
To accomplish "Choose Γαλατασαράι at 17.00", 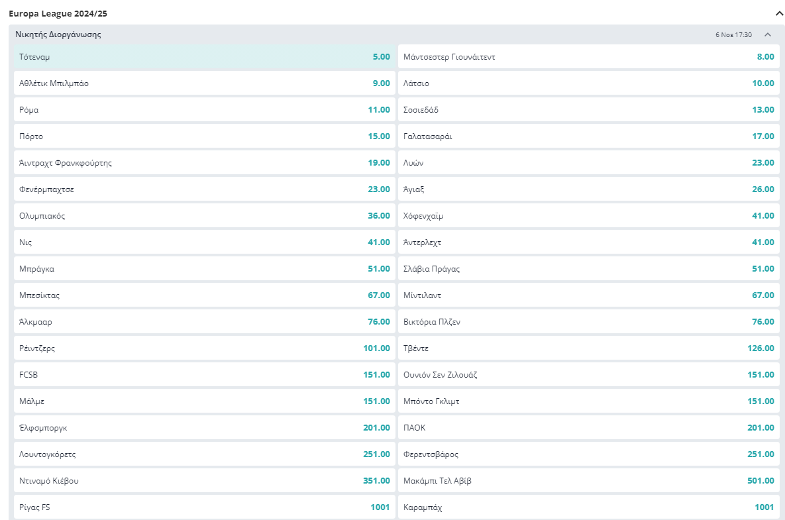I will point(589,136).
